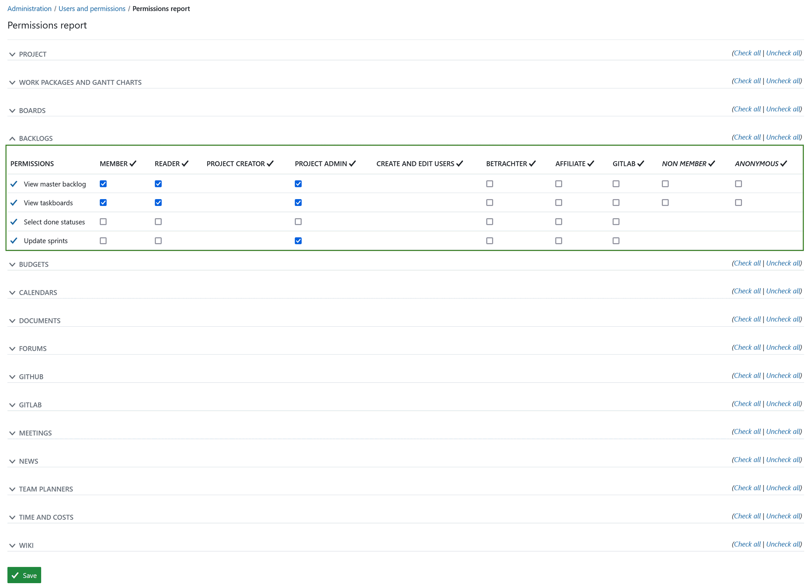808x588 pixels.
Task: Enable BETRACHTER permission for View taskboards
Action: [490, 202]
